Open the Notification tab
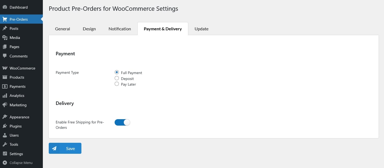The image size is (384, 168). coord(120,29)
